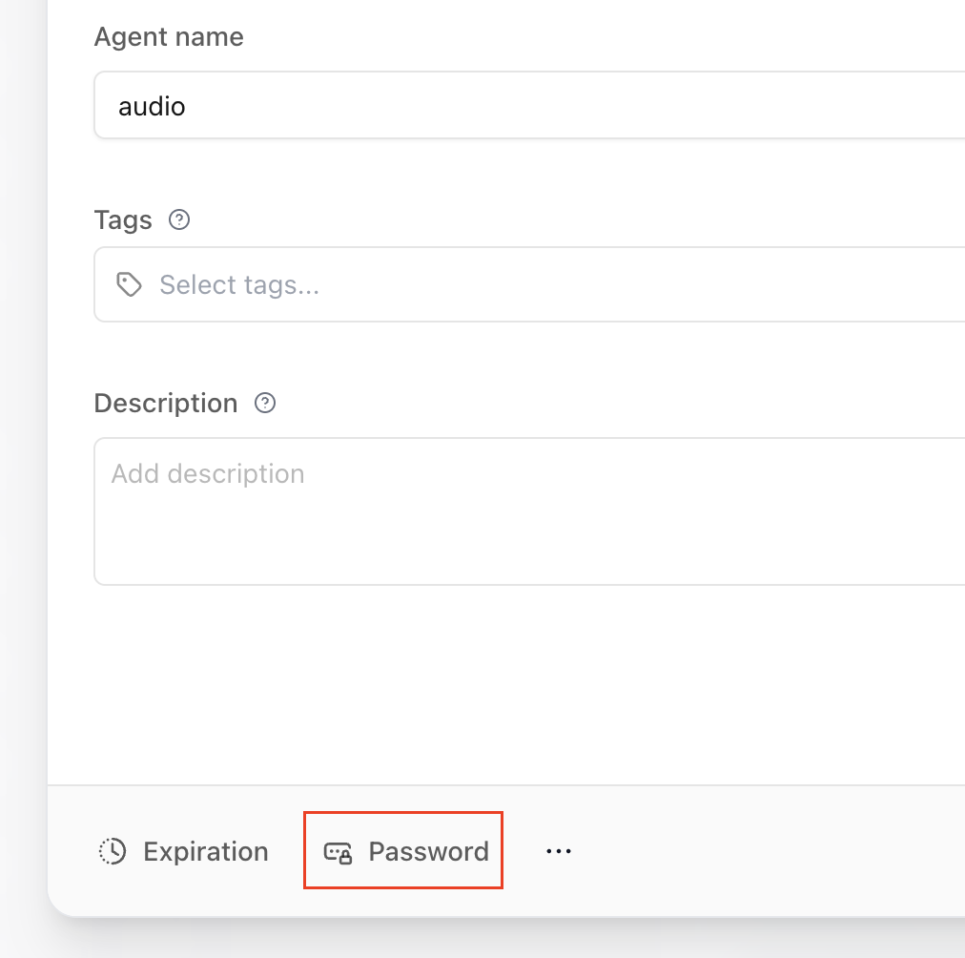Click the tag icon in the tags field
Image resolution: width=965 pixels, height=958 pixels.
pyautogui.click(x=129, y=284)
